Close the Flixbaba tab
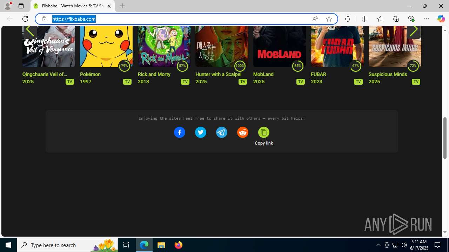 pyautogui.click(x=109, y=6)
